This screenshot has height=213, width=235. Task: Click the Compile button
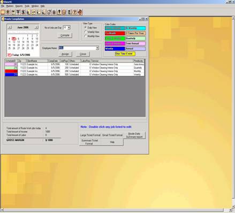point(65,35)
